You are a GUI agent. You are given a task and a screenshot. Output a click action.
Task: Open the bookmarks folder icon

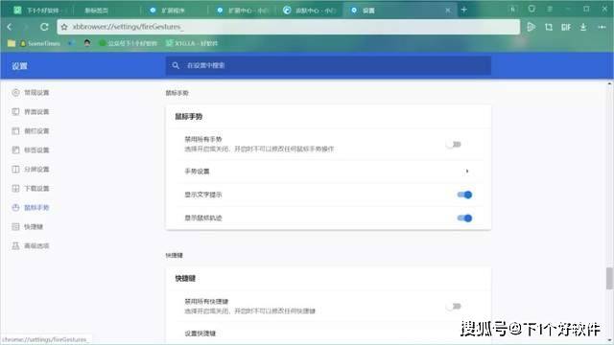pyautogui.click(x=12, y=43)
